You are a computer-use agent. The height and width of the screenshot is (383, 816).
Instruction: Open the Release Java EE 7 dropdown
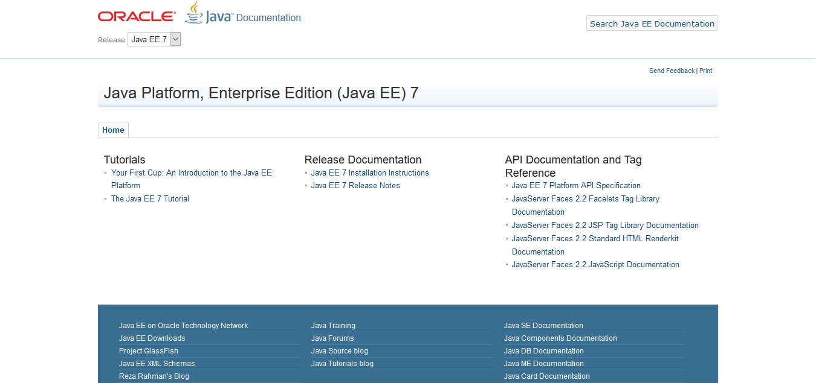tap(154, 39)
